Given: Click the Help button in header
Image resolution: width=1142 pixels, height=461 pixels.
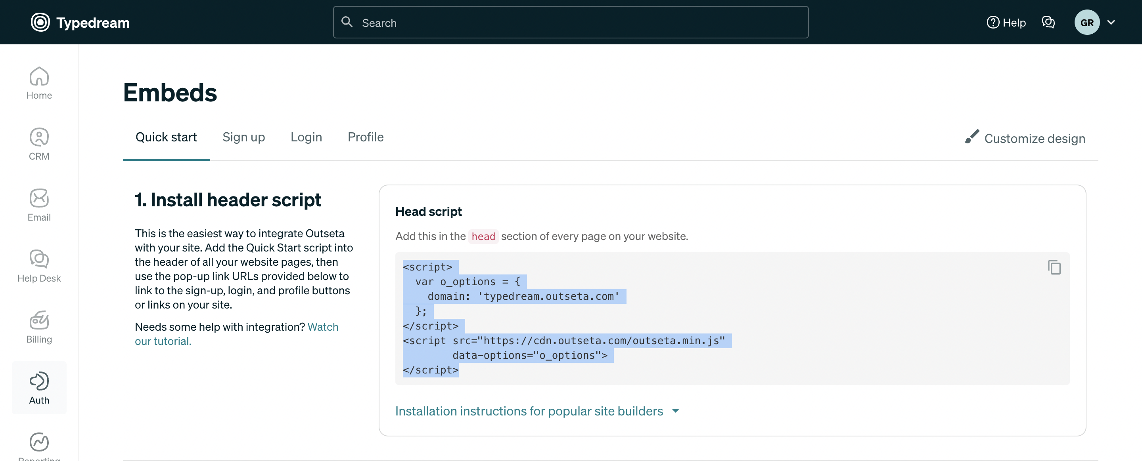Looking at the screenshot, I should click(x=1006, y=22).
